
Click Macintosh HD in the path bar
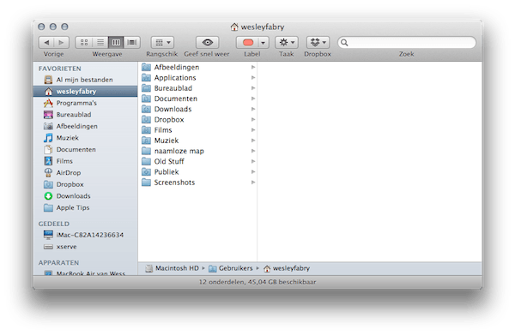click(x=173, y=268)
